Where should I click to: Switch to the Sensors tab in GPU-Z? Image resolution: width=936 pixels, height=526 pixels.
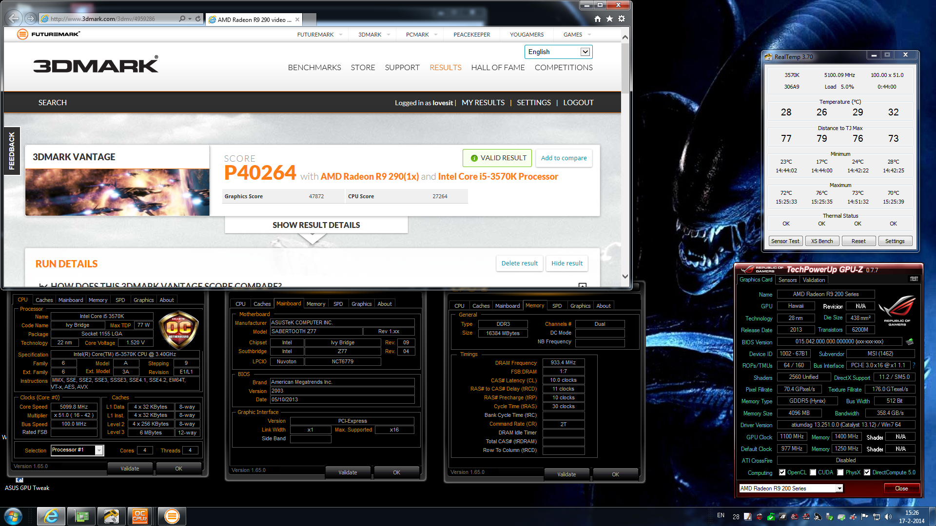[787, 280]
